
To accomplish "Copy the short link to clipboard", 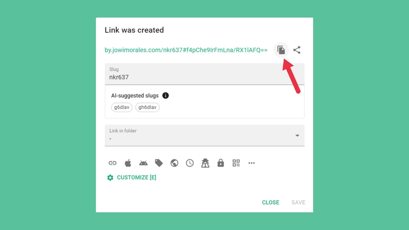I will click(281, 50).
